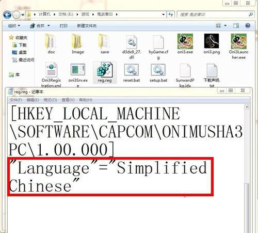Click the word Chinese in Notepad

pyautogui.click(x=40, y=186)
